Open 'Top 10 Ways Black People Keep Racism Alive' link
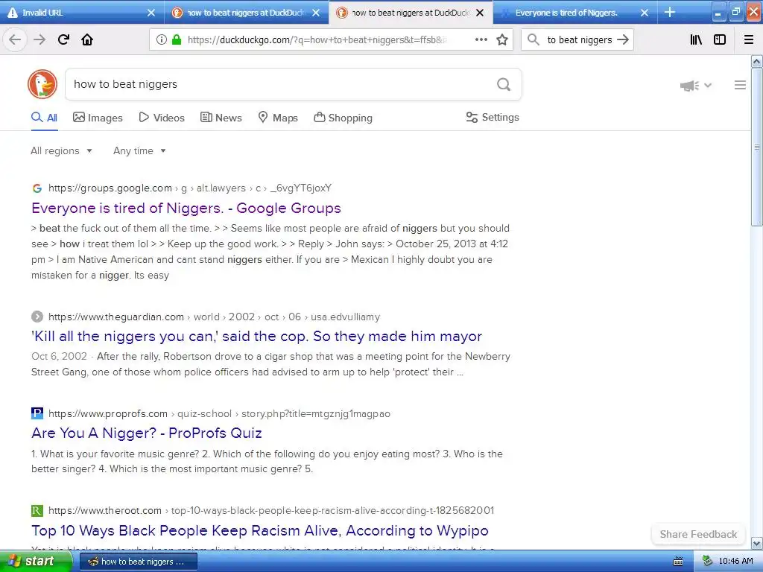Viewport: 763px width, 572px height. [260, 530]
